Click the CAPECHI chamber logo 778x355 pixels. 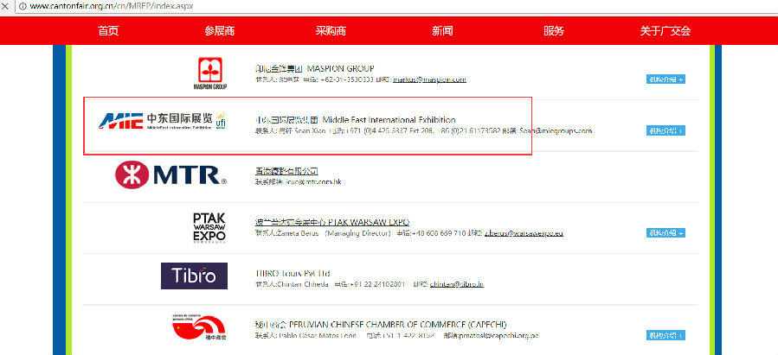(196, 329)
